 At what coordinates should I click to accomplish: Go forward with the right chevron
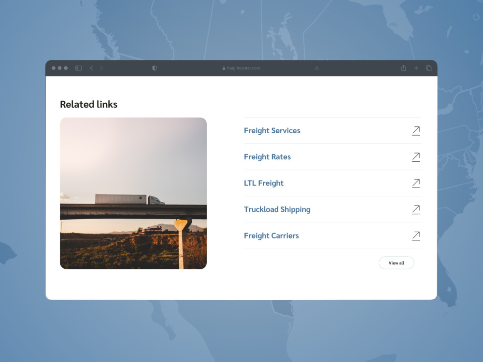pyautogui.click(x=101, y=68)
